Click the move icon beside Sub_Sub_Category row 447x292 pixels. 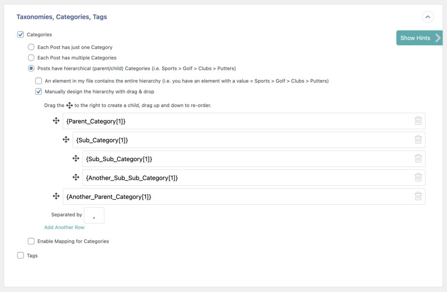(x=76, y=158)
